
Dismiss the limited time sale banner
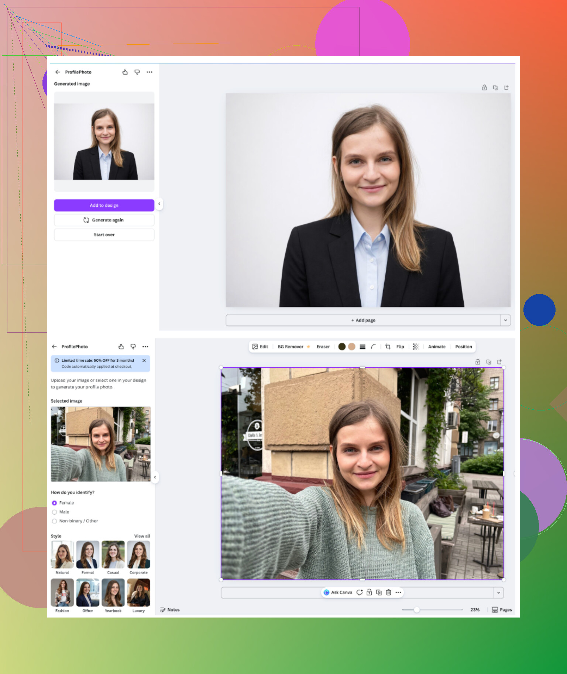(x=144, y=361)
